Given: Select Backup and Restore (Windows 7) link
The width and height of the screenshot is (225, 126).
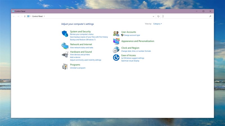Looking at the screenshot, I should (83, 40).
